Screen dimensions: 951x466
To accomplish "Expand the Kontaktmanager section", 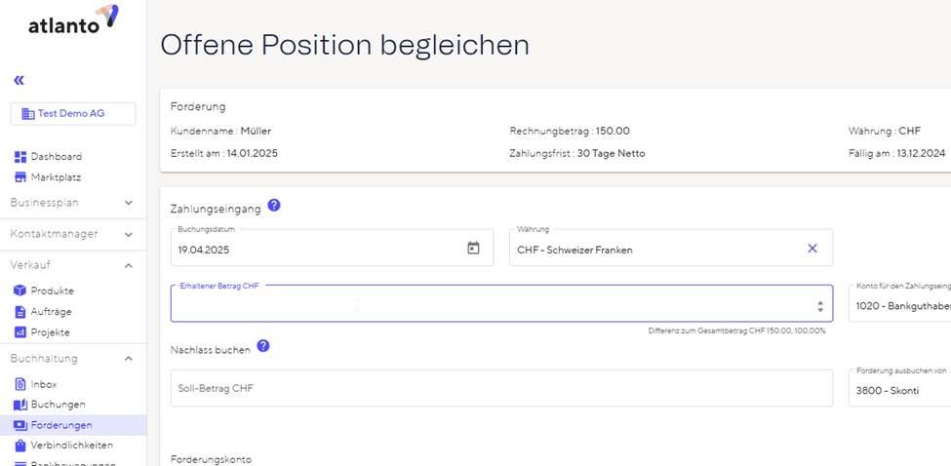I will [129, 234].
